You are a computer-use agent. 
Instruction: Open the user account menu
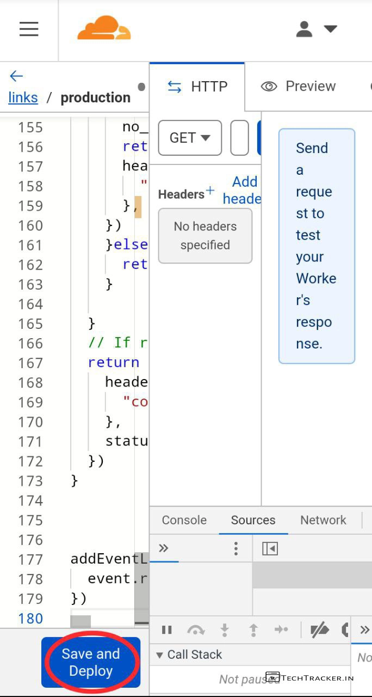[x=315, y=29]
